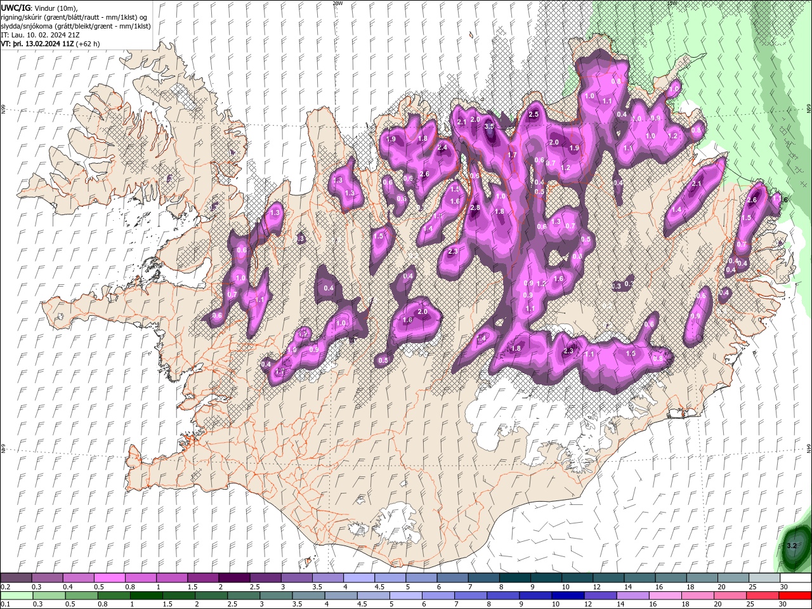Image resolution: width=812 pixels, height=609 pixels.
Task: Select the snow-scale swatch labeled 1.5
Action: point(202,578)
